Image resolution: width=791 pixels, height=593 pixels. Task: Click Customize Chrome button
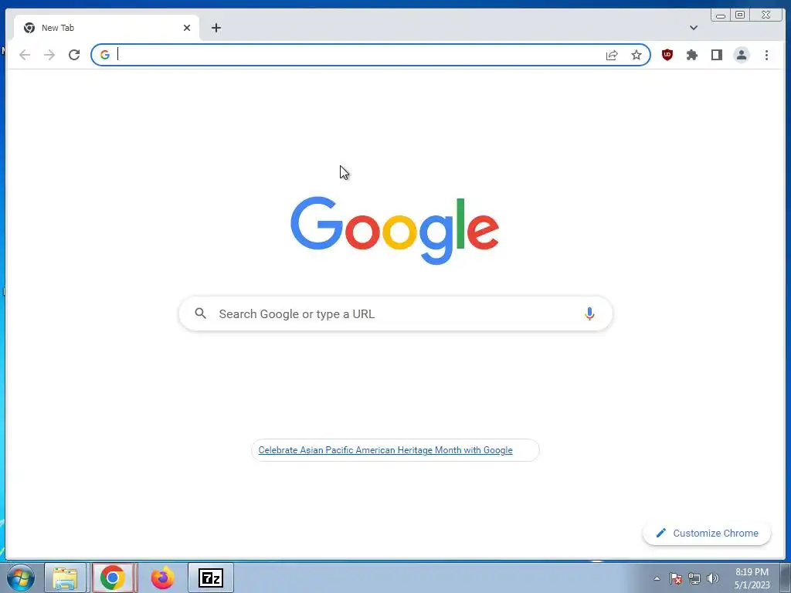pyautogui.click(x=707, y=533)
